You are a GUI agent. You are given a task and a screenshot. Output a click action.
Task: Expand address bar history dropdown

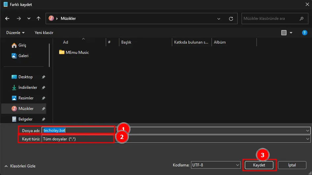point(219,19)
